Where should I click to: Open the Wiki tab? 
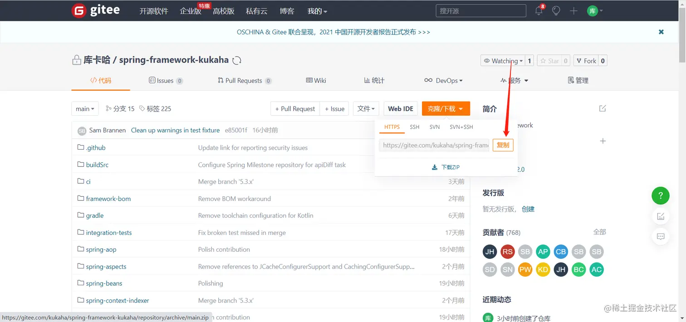[316, 80]
